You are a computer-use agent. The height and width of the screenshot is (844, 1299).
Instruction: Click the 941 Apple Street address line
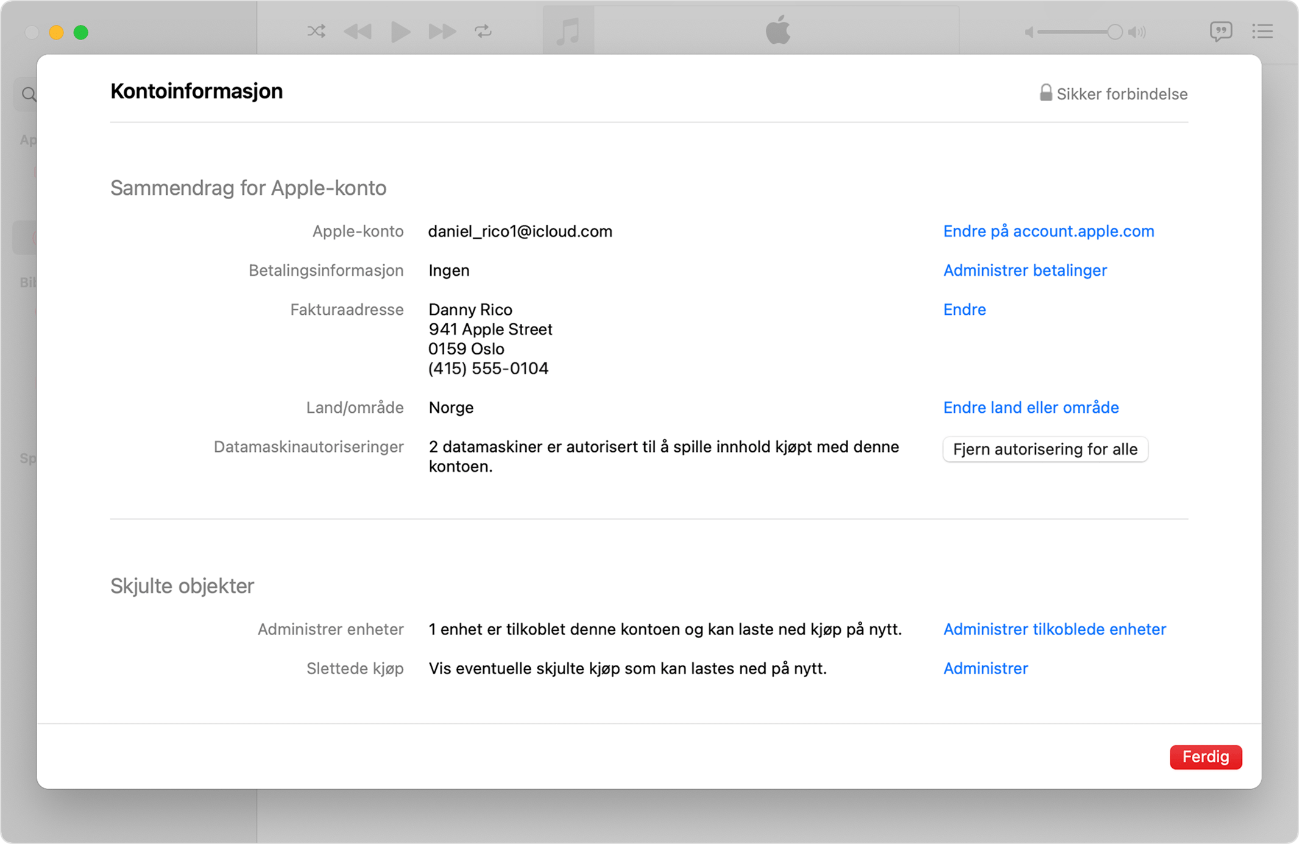490,329
